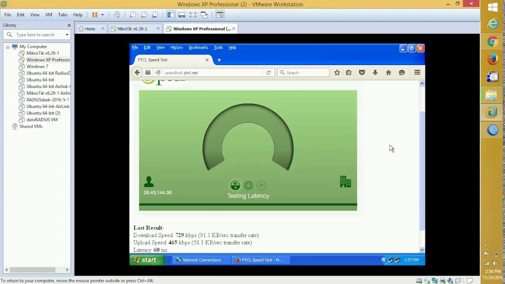
Task: Select daloRADIUS VM in the Library
Action: (x=42, y=120)
